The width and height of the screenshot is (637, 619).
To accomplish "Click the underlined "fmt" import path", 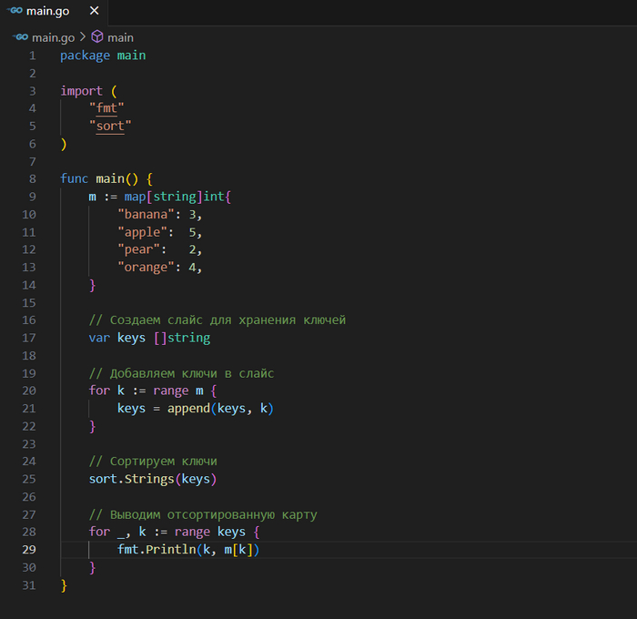I will coord(106,108).
